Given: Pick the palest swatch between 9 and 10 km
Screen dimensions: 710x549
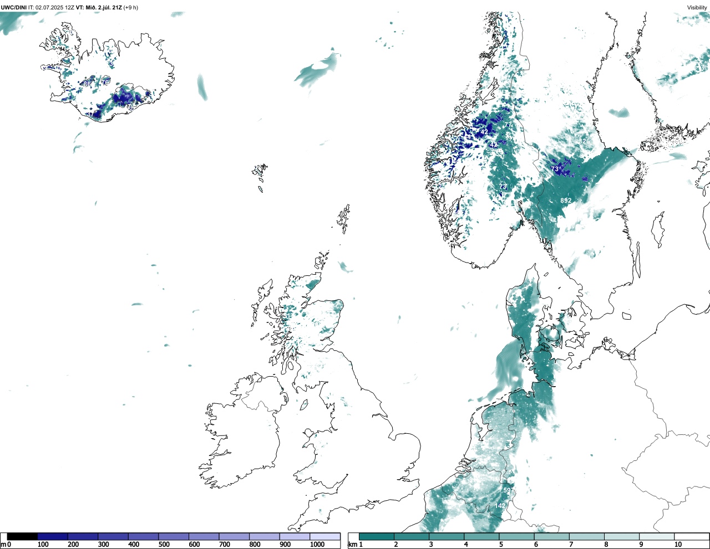Looking at the screenshot, I should (x=657, y=537).
